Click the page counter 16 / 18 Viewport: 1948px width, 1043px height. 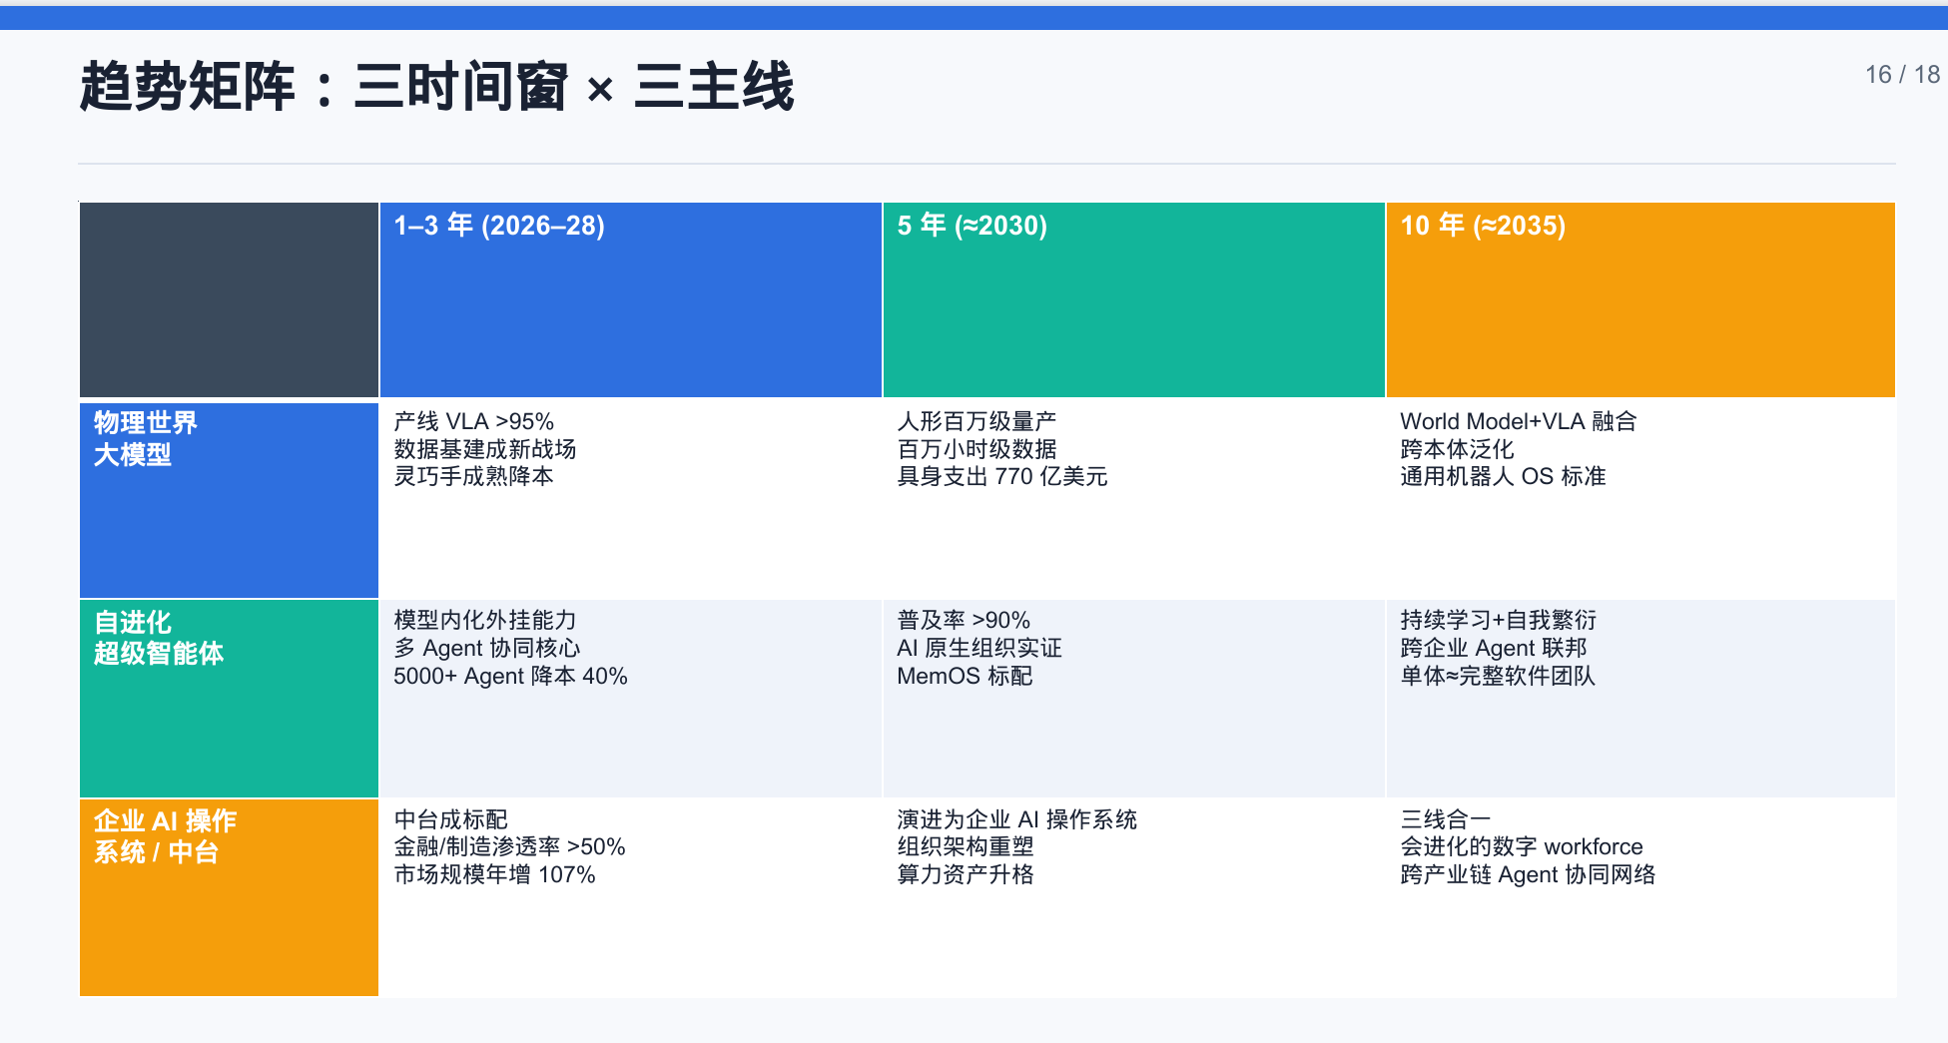(1902, 75)
